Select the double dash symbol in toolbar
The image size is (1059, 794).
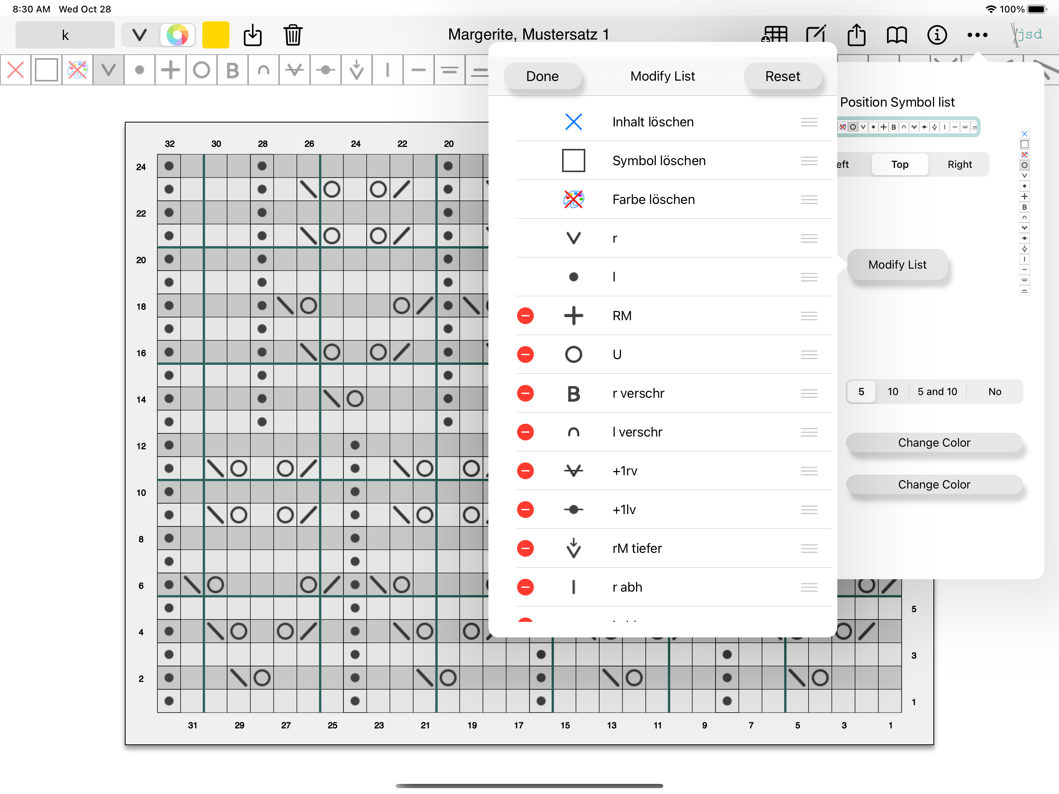pyautogui.click(x=450, y=70)
